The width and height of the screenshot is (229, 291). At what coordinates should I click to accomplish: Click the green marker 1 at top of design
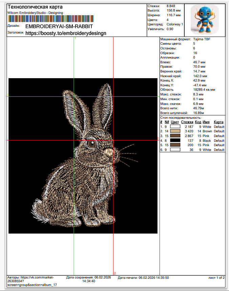(x=75, y=39)
